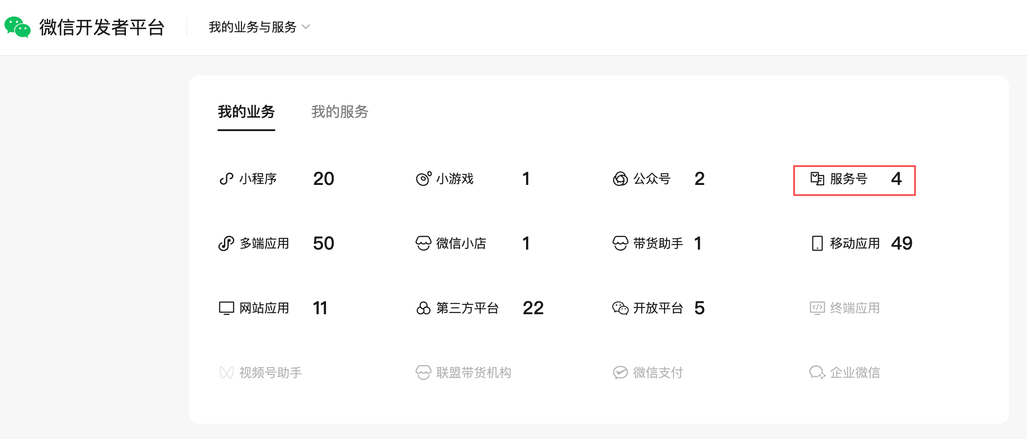
Task: Click the 小程序 count number 20
Action: 323,179
